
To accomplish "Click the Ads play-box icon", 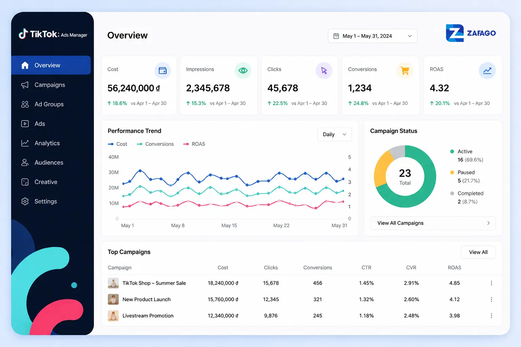I will [x=25, y=124].
